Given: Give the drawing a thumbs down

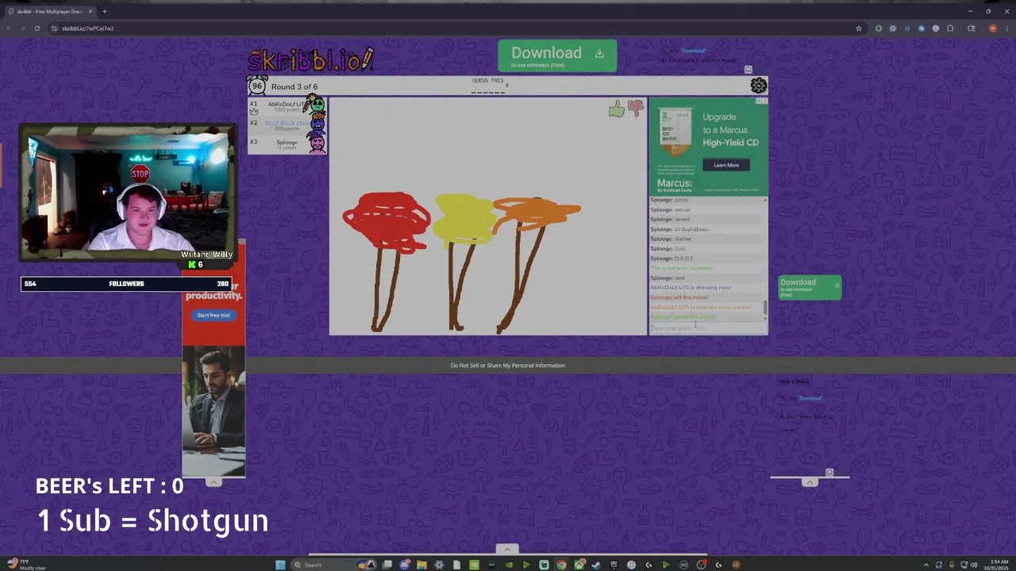Looking at the screenshot, I should tap(636, 109).
